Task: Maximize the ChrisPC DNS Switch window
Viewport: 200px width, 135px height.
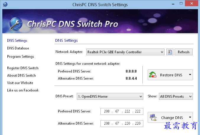Action: pos(181,4)
